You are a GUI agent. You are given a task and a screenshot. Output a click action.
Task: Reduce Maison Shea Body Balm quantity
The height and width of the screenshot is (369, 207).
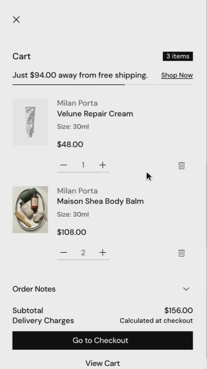64,252
